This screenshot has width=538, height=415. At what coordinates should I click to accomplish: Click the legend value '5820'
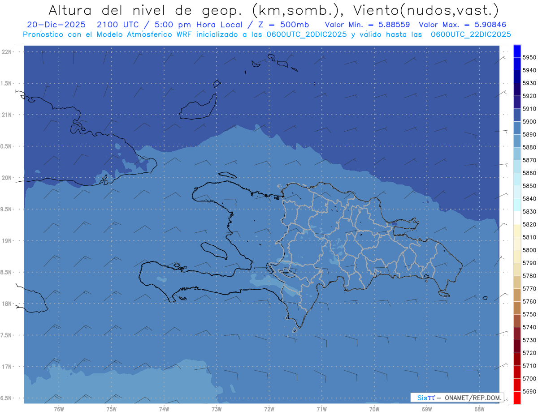tap(529, 224)
